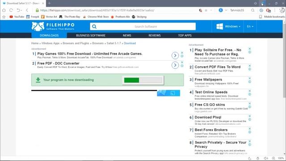
Task: Close the Free Wallpapers ad with X
Action: (x=250, y=78)
